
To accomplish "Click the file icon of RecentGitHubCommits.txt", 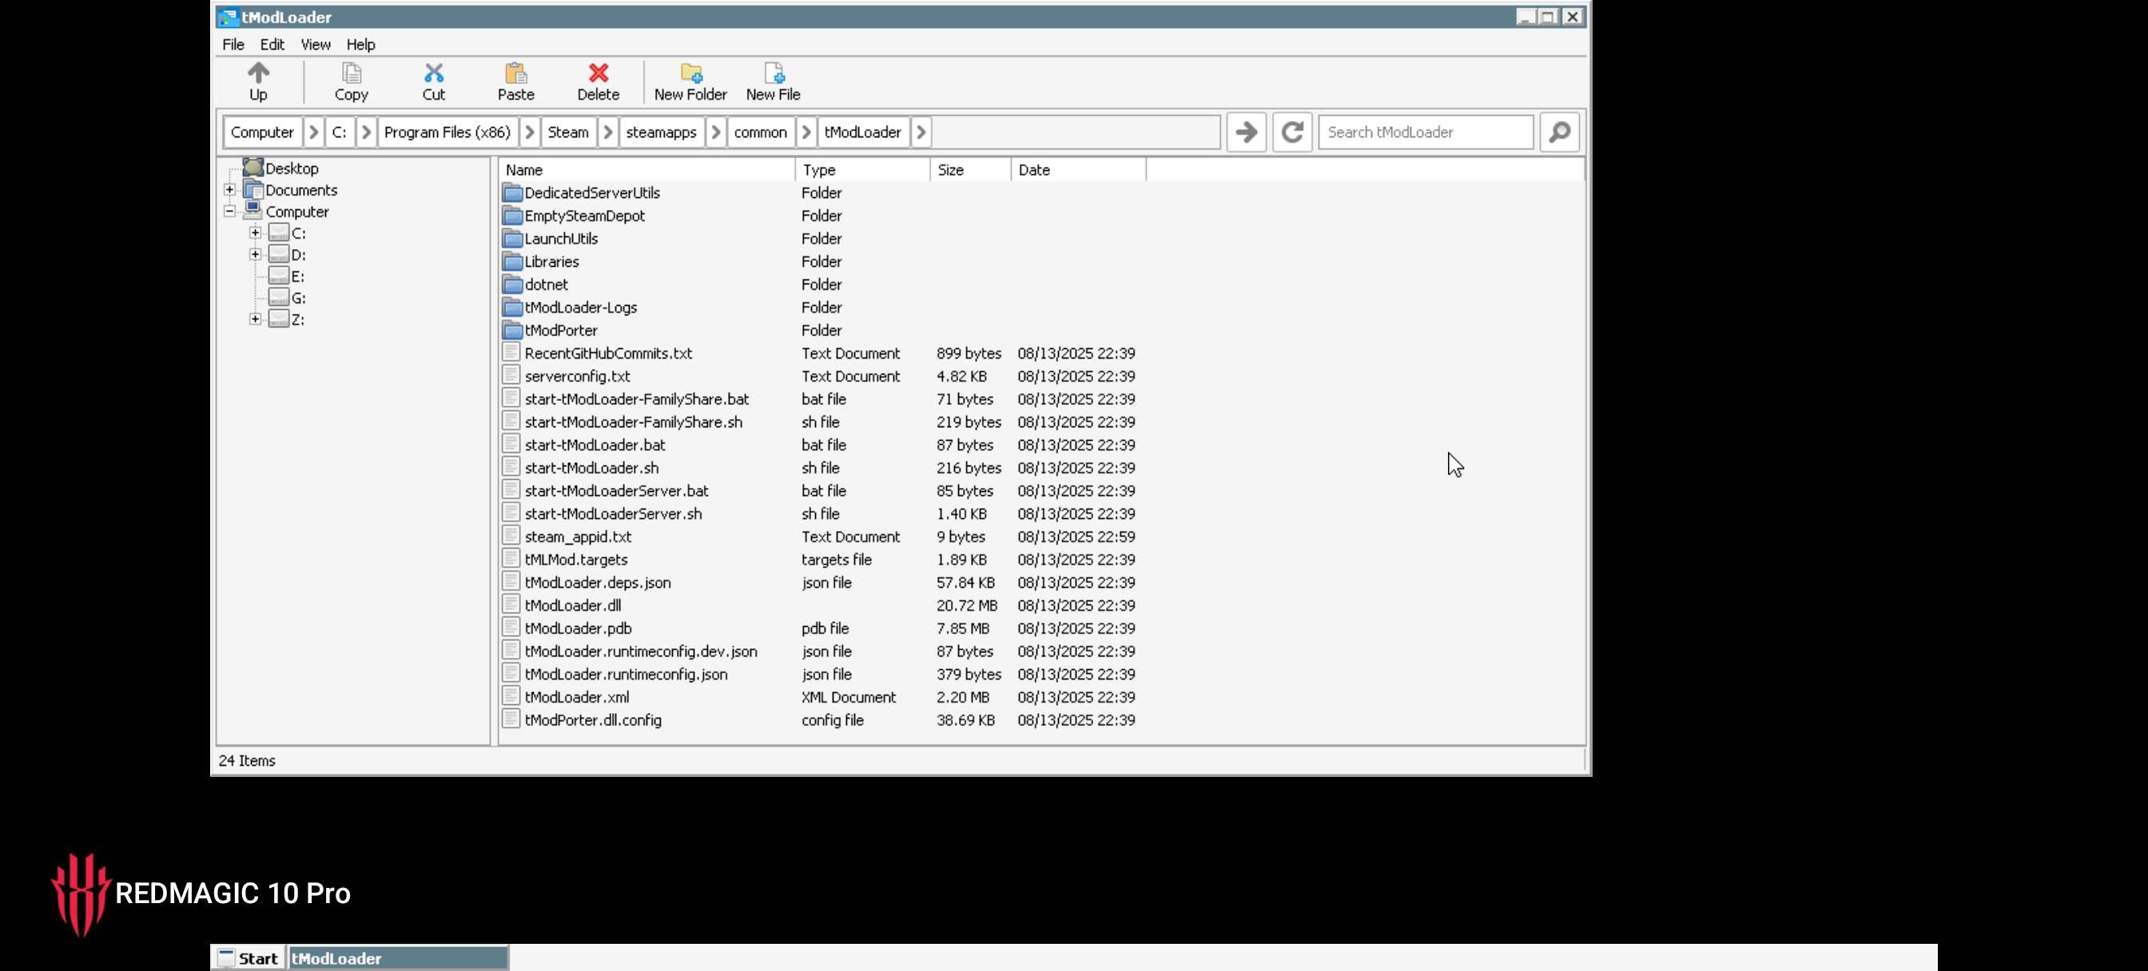I will pyautogui.click(x=511, y=353).
